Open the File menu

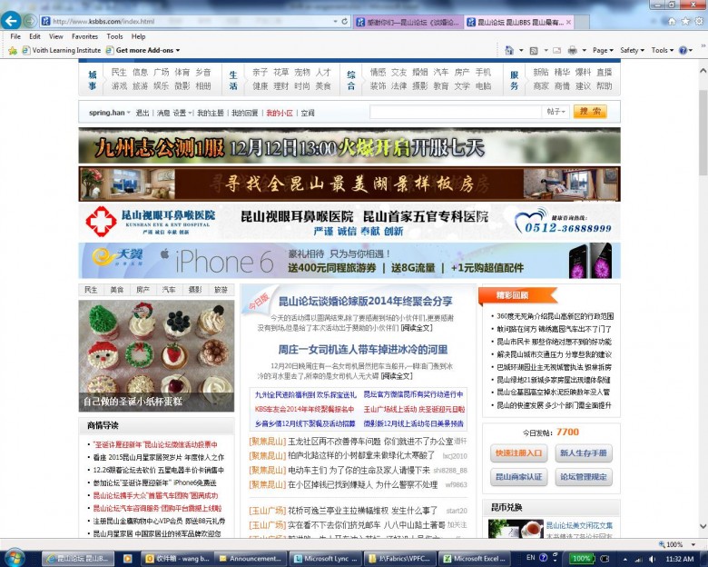(15, 36)
